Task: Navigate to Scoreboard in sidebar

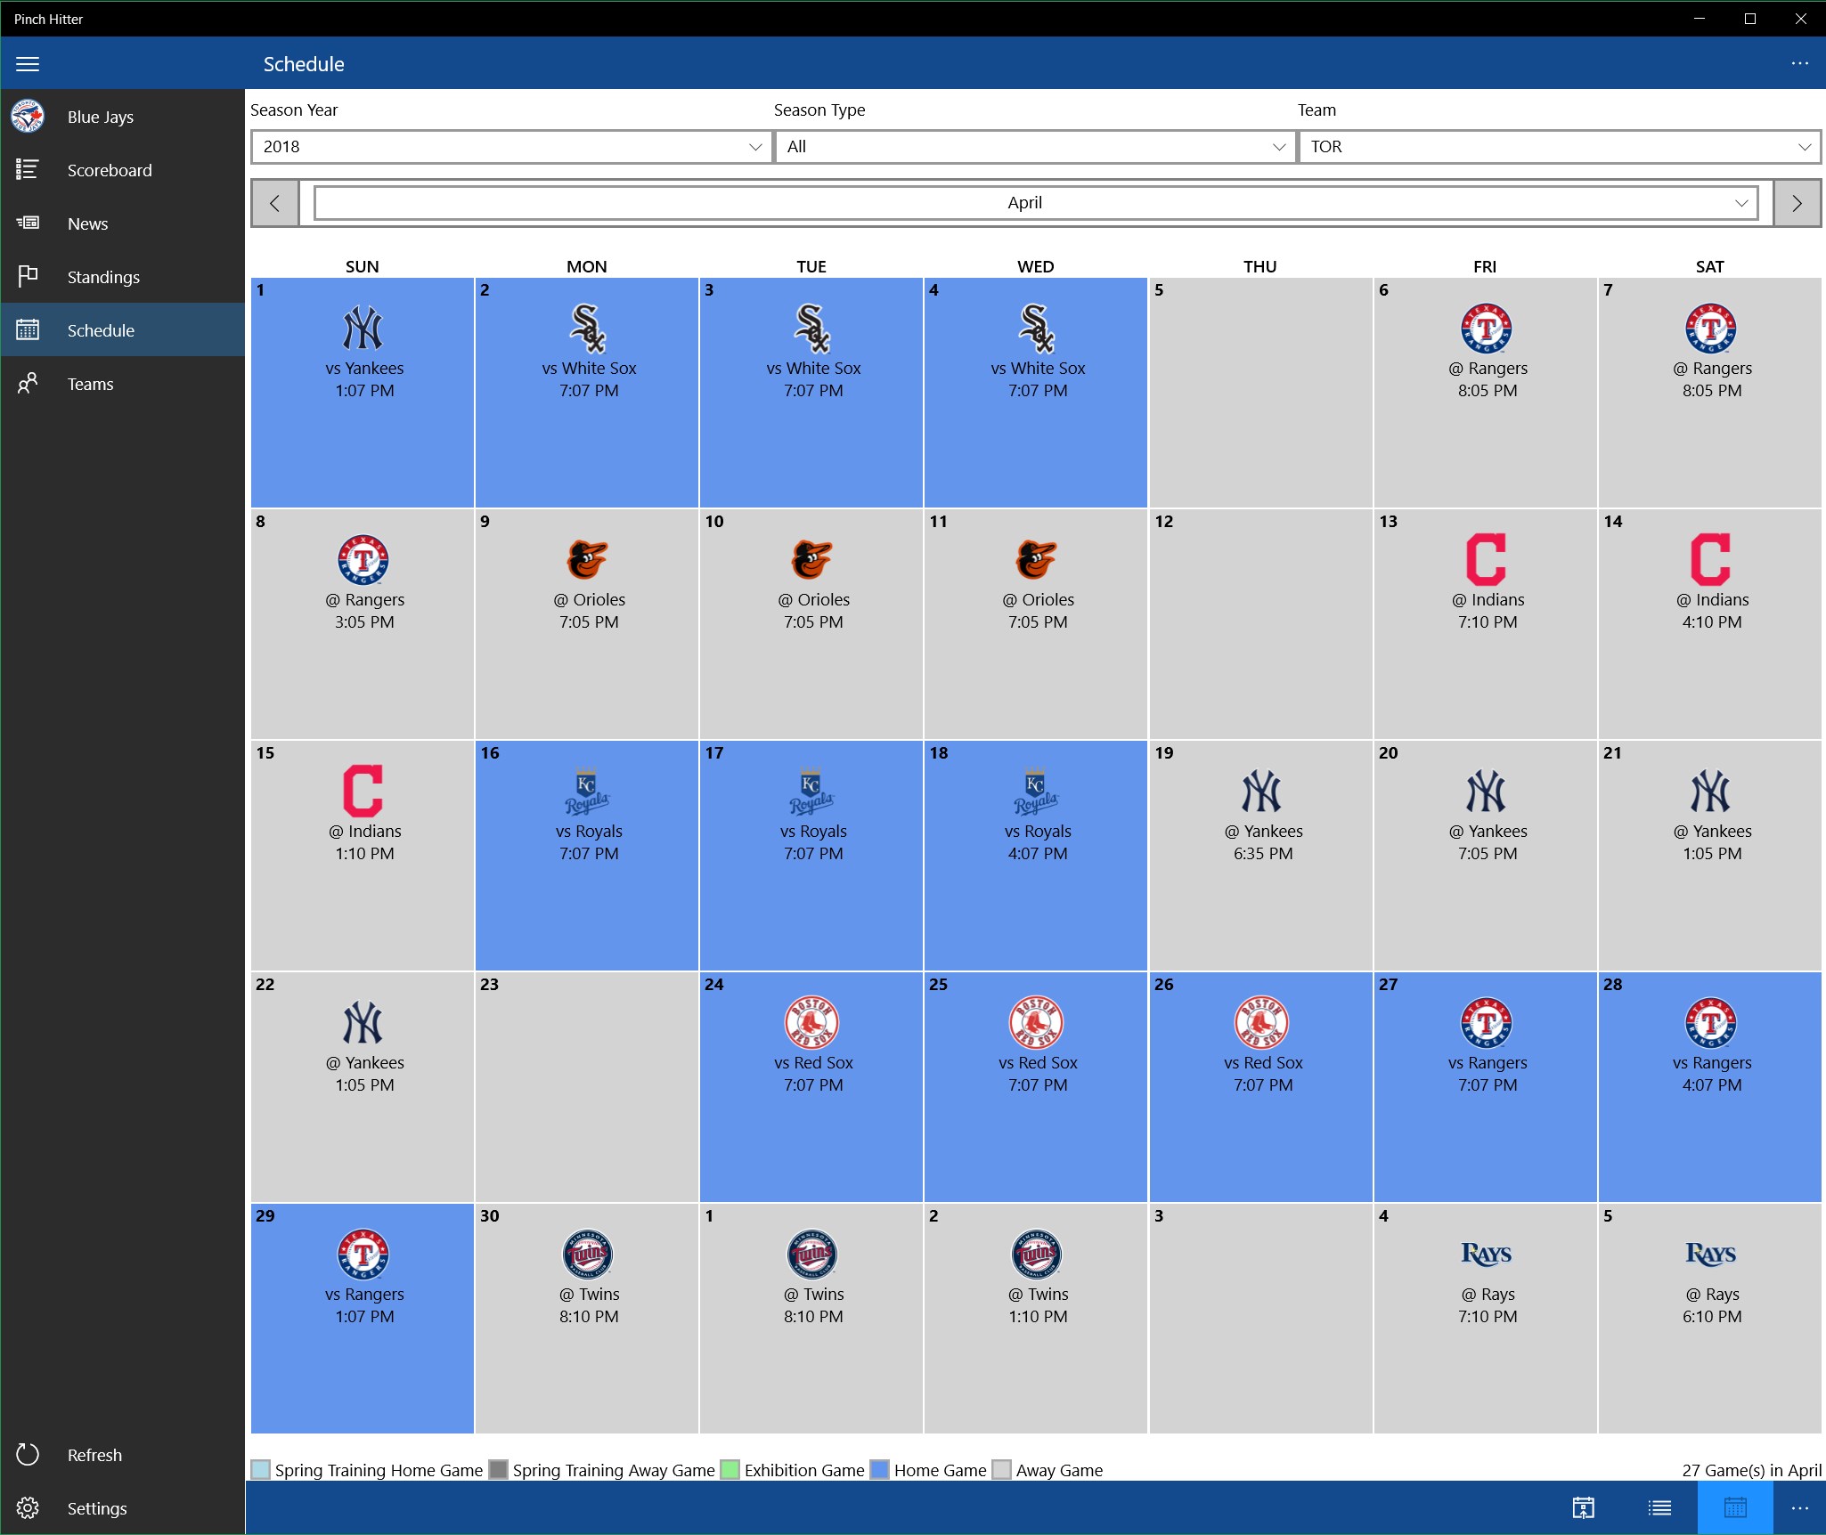Action: click(x=109, y=170)
